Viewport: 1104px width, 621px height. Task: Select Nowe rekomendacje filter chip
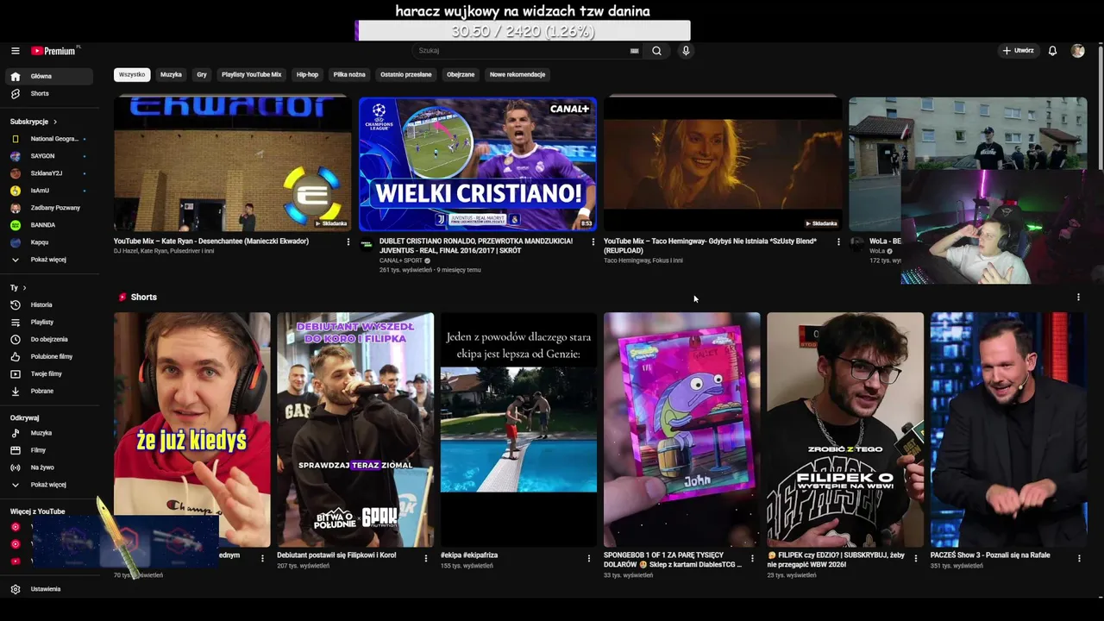click(x=517, y=74)
